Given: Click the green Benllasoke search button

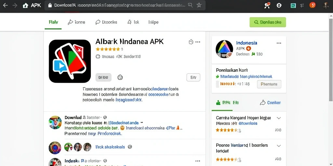Looking at the screenshot, I should [268, 22].
